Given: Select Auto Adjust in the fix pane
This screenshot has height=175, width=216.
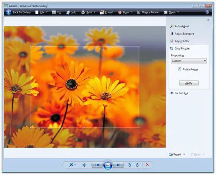Looking at the screenshot, I should [x=182, y=26].
